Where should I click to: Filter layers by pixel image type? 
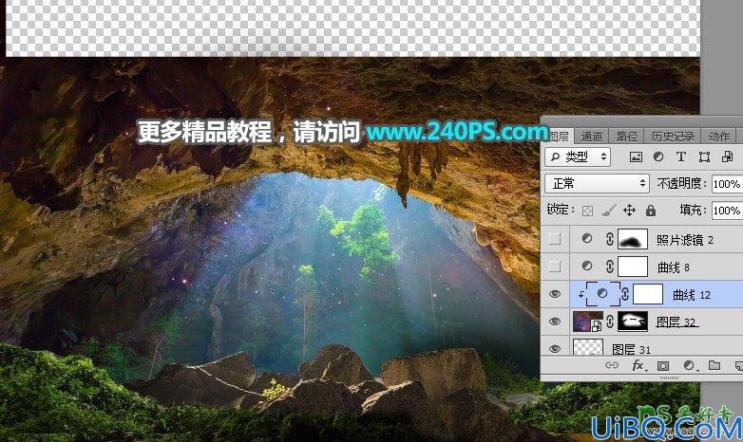pos(636,157)
